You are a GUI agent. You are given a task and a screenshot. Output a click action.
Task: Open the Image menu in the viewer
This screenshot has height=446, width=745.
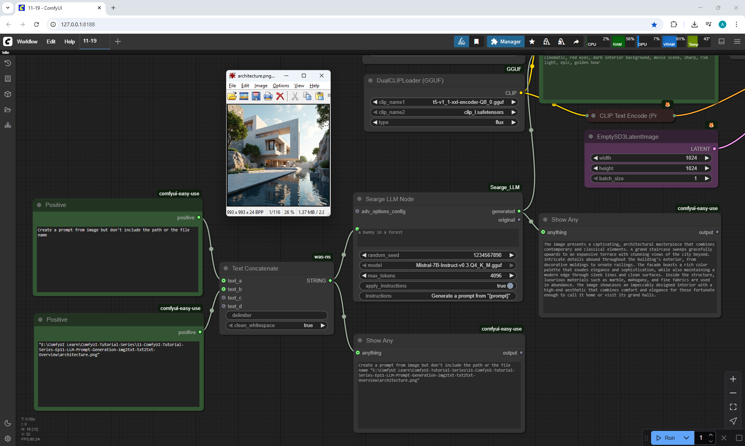[x=261, y=86]
